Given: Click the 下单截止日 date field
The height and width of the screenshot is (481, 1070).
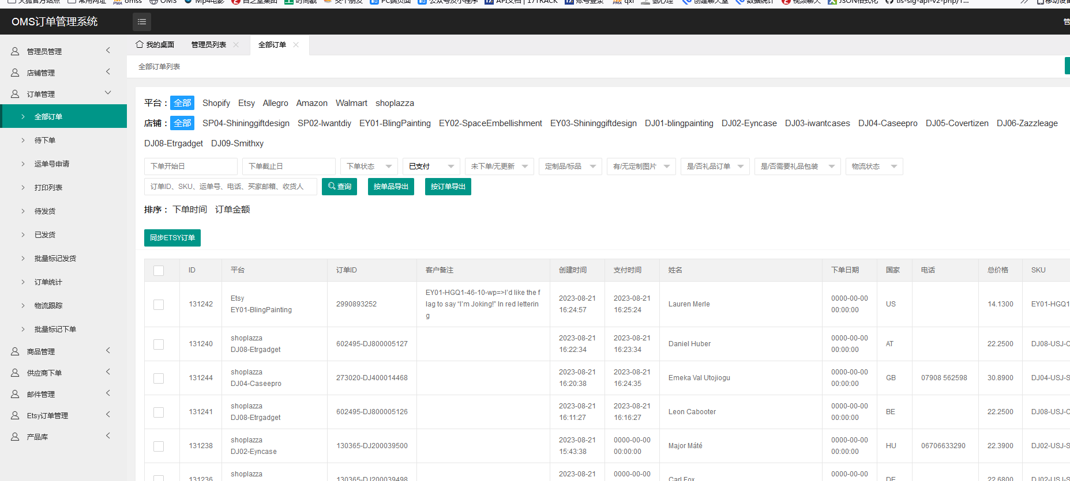Looking at the screenshot, I should (289, 166).
